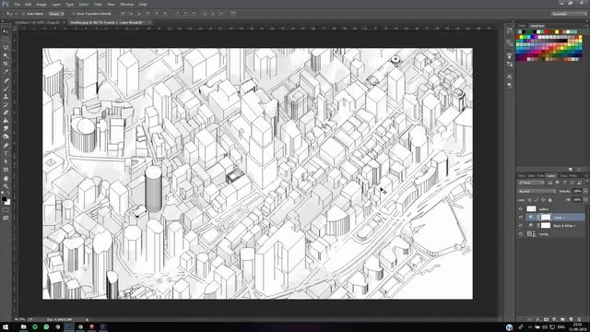
Task: Open the Layers panel flyout menu
Action: pos(586,176)
